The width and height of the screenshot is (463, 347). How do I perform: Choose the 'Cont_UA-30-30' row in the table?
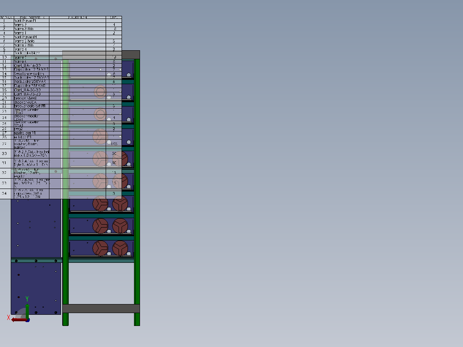[61, 90]
